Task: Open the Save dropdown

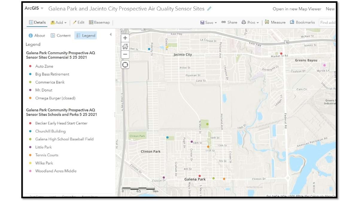Action: [209, 22]
